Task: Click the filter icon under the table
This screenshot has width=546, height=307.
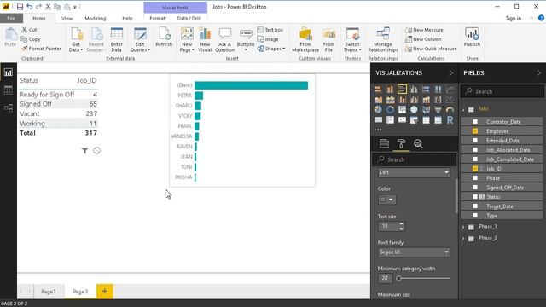Action: (84, 150)
